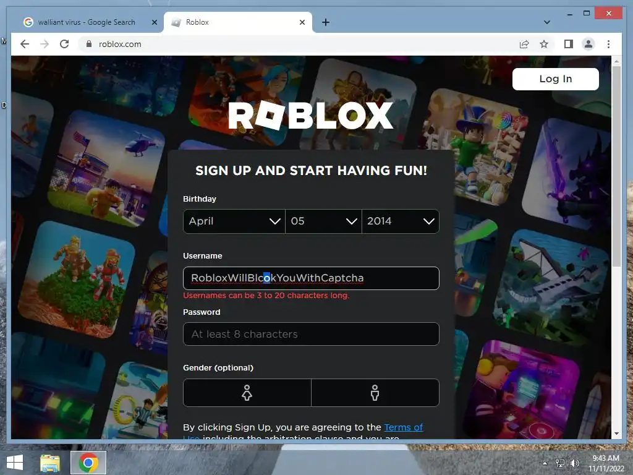Viewport: 633px width, 475px height.
Task: Open Chrome three-dot menu
Action: pyautogui.click(x=608, y=44)
